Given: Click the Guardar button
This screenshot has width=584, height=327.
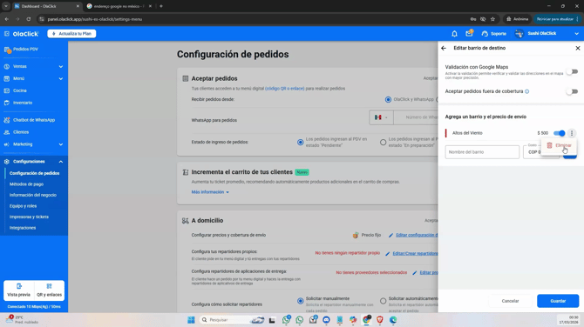Looking at the screenshot, I should 558,301.
